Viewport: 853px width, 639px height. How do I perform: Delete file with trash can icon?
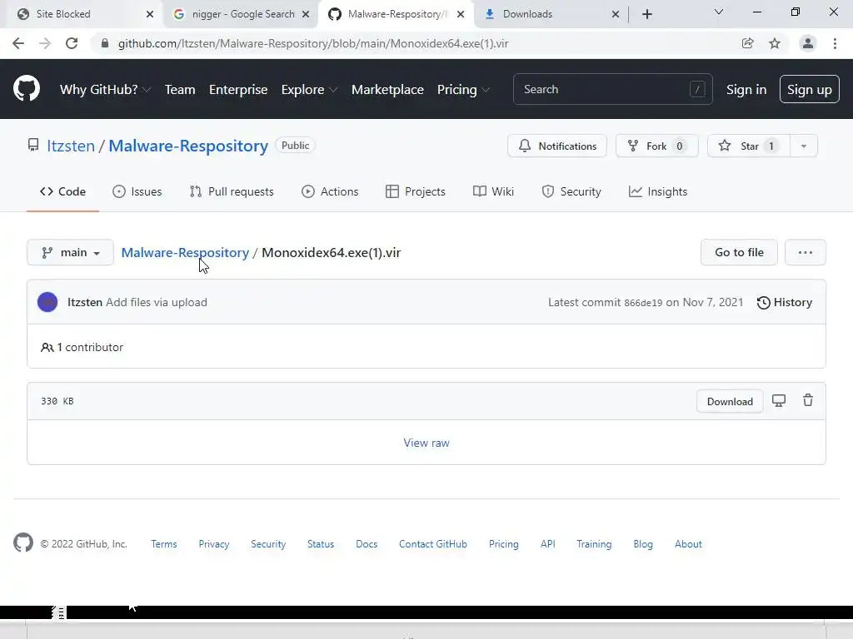tap(808, 400)
